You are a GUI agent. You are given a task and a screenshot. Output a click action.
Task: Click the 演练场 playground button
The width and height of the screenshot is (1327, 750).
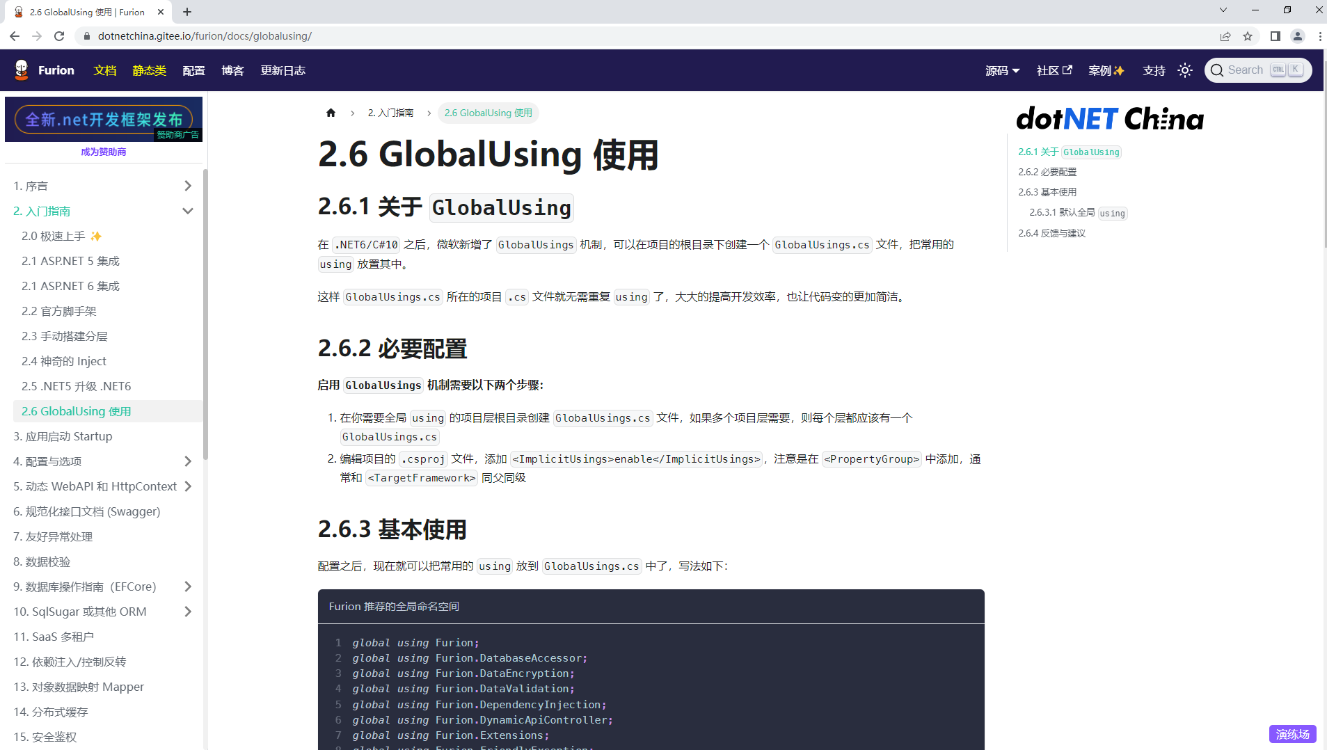pyautogui.click(x=1293, y=734)
